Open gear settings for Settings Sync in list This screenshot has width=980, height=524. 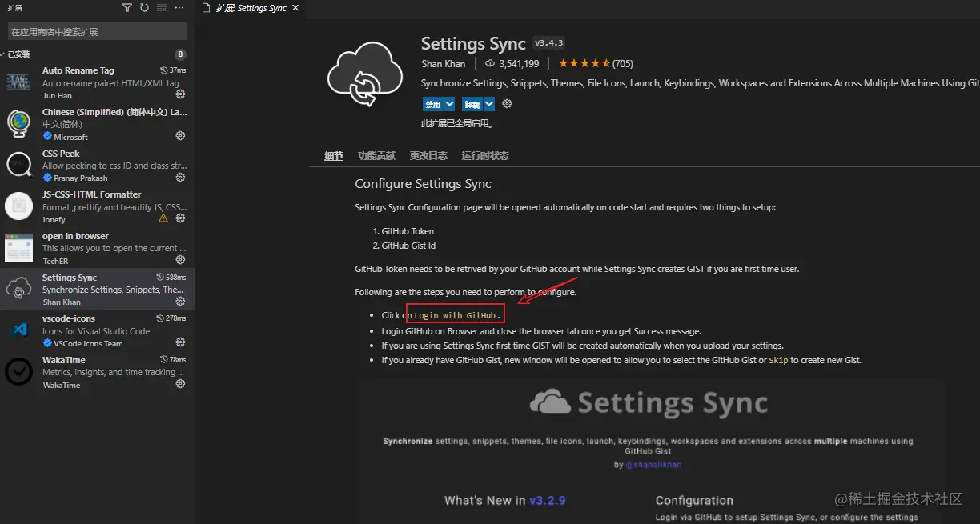coord(180,302)
